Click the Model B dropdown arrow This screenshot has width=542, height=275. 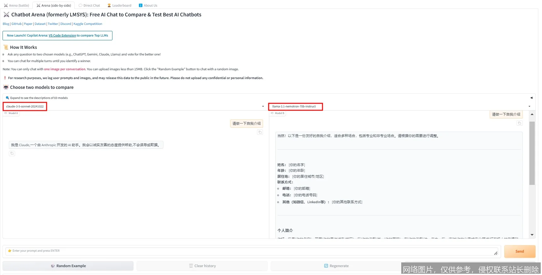(x=529, y=106)
